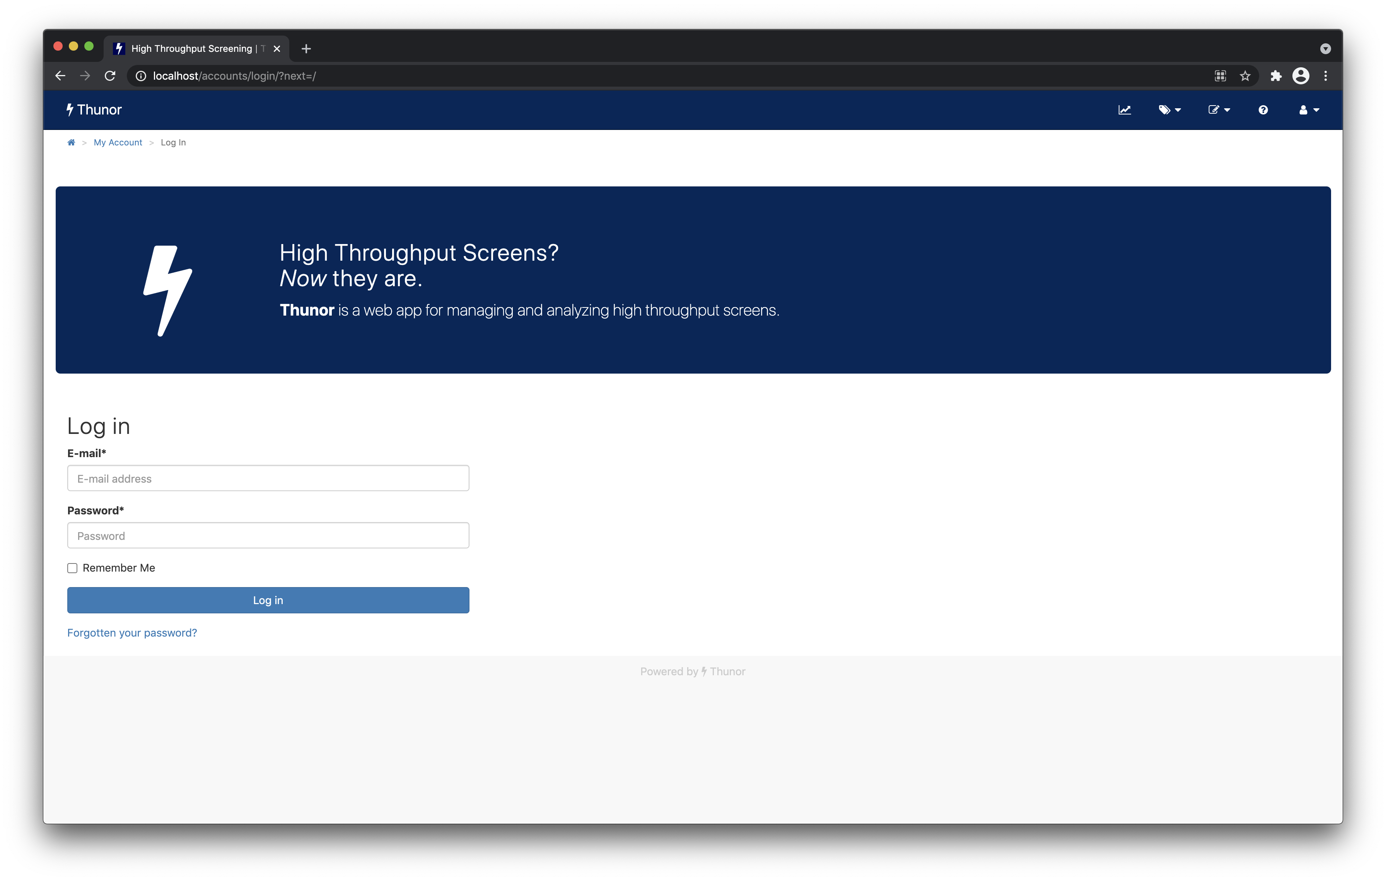Click the lightning bolt in Powered by Thunor
The image size is (1386, 881).
pyautogui.click(x=705, y=671)
